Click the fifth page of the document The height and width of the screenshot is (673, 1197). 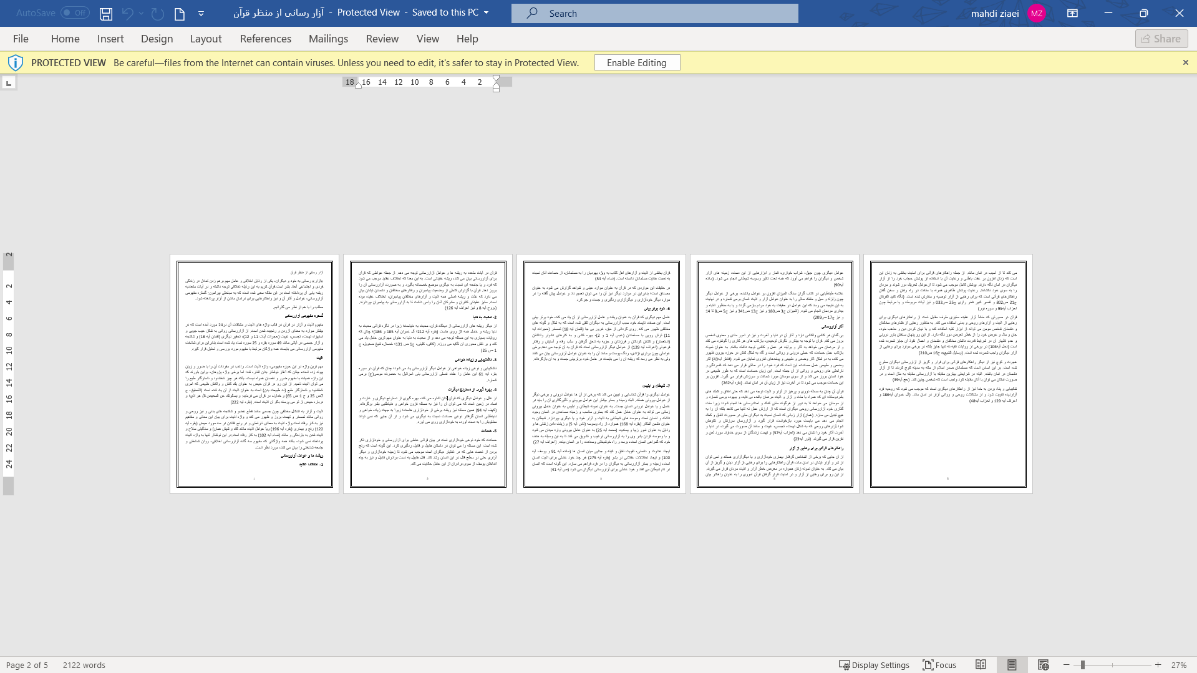point(948,374)
